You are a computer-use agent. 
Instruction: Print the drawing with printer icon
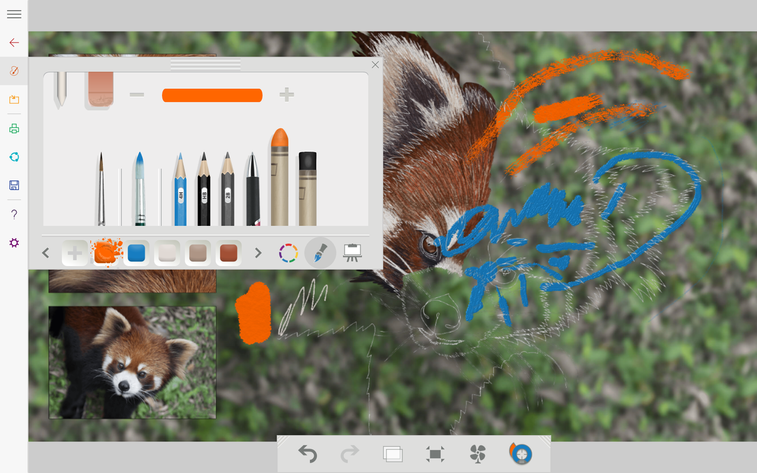click(x=14, y=128)
